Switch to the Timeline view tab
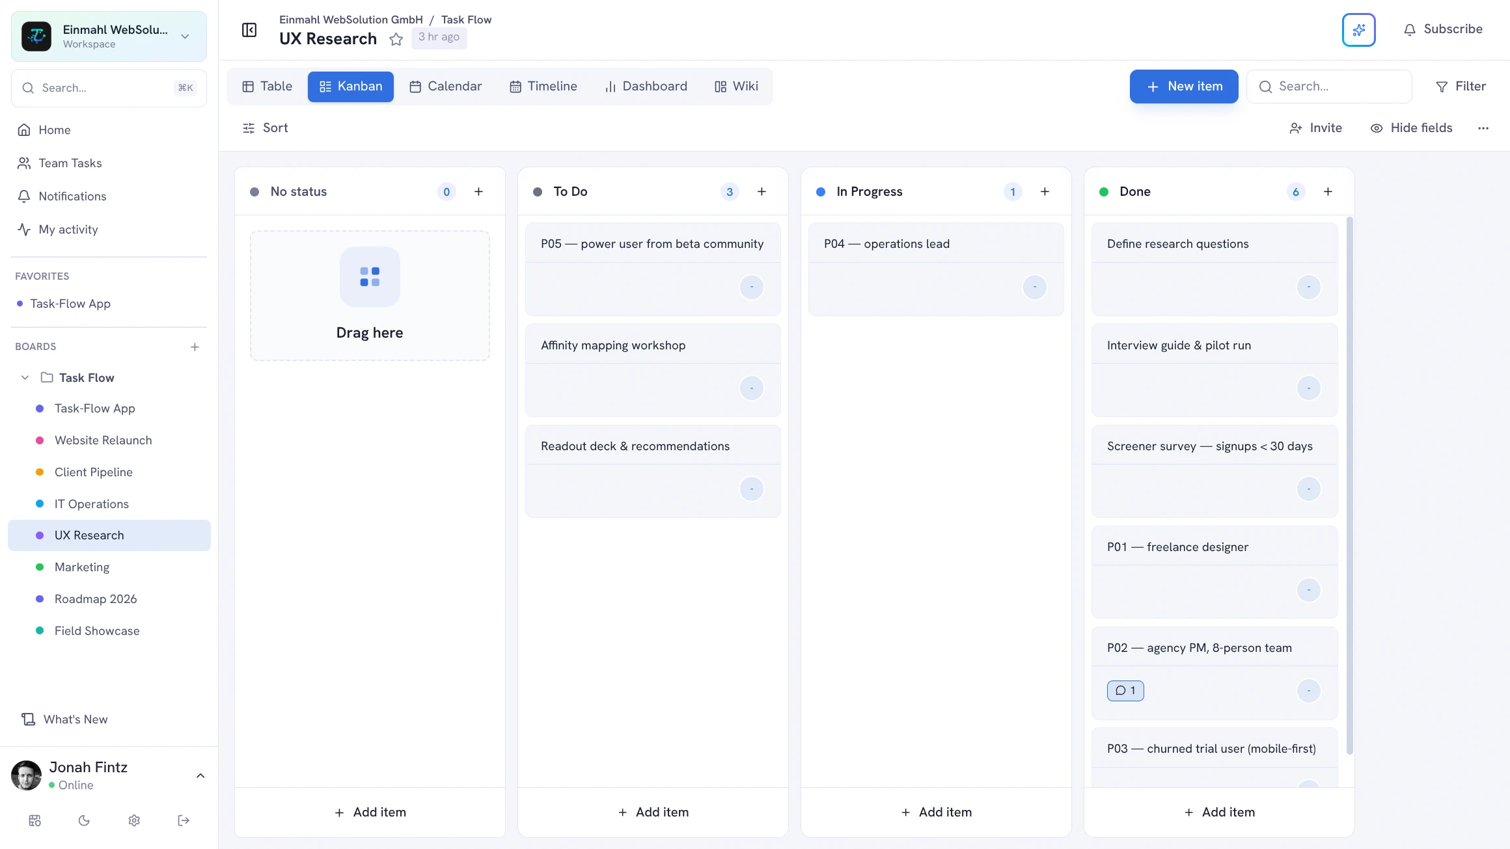 pyautogui.click(x=543, y=87)
